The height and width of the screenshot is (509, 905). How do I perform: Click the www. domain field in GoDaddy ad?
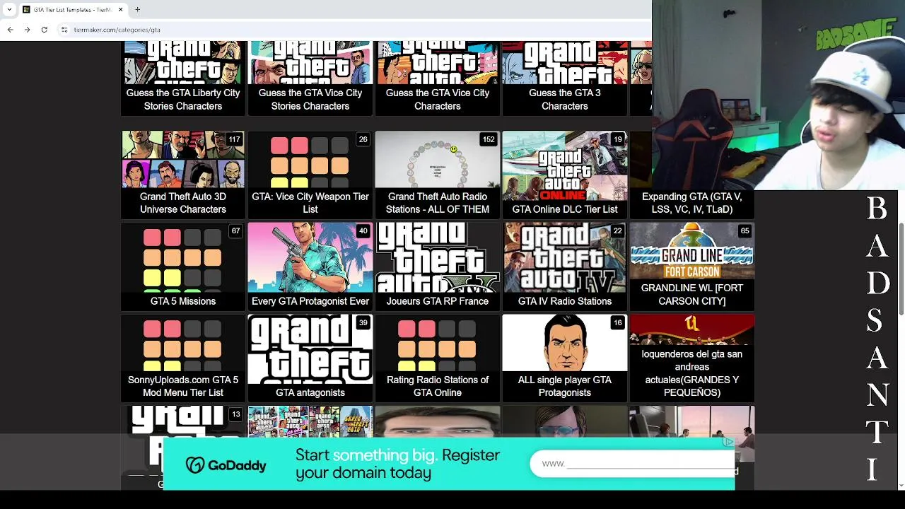coord(633,464)
